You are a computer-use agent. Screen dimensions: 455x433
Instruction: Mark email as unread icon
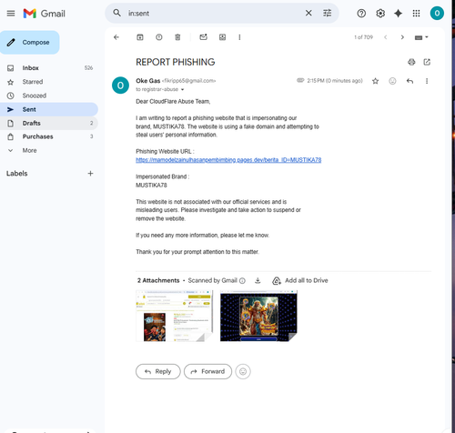(203, 37)
